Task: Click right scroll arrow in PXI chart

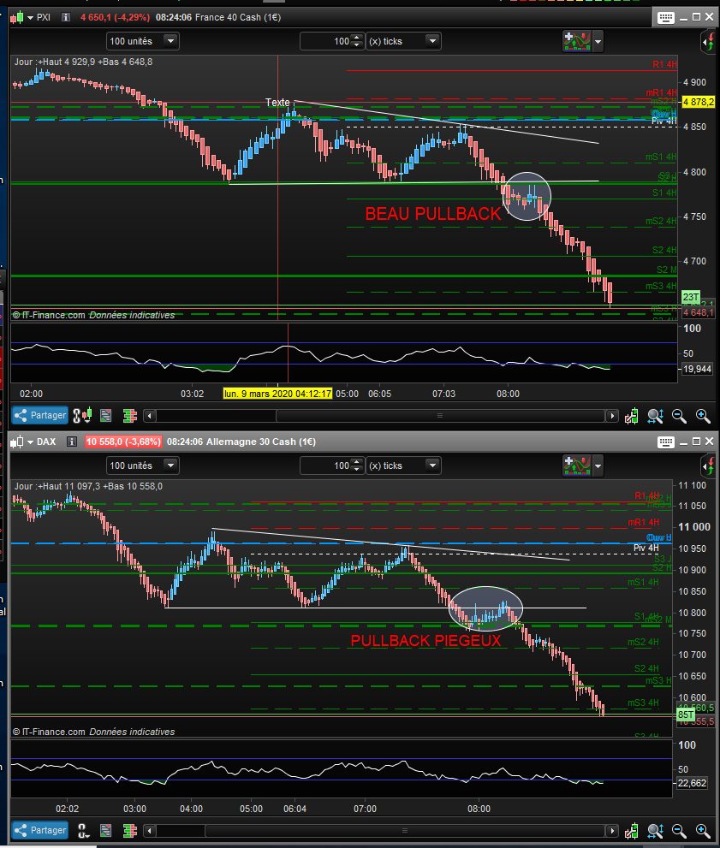Action: (x=612, y=415)
